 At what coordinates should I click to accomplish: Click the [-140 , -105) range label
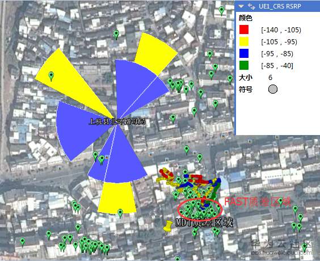point(281,30)
